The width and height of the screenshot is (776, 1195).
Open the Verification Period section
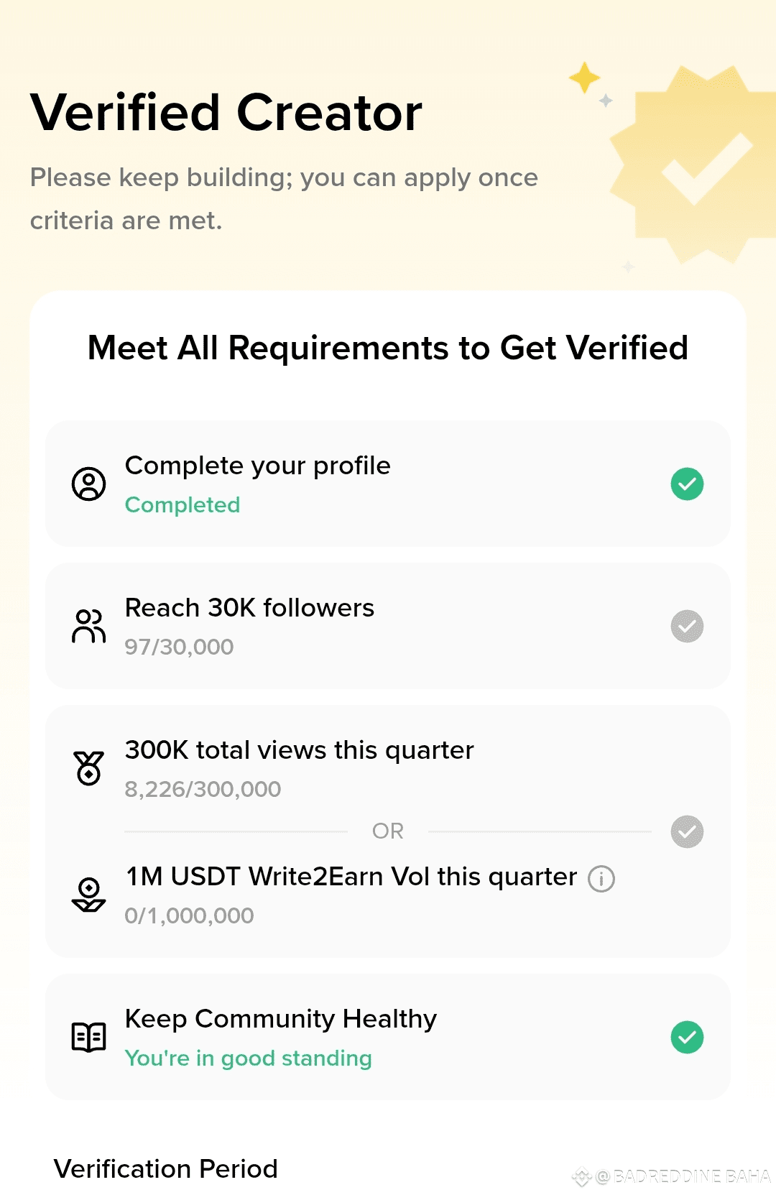pyautogui.click(x=166, y=1168)
